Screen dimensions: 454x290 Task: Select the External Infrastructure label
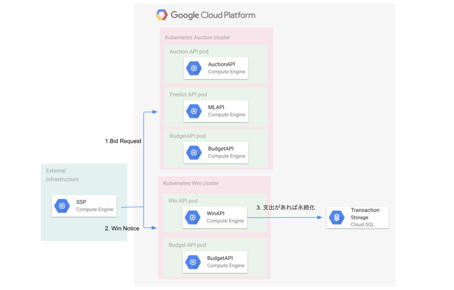(x=62, y=175)
